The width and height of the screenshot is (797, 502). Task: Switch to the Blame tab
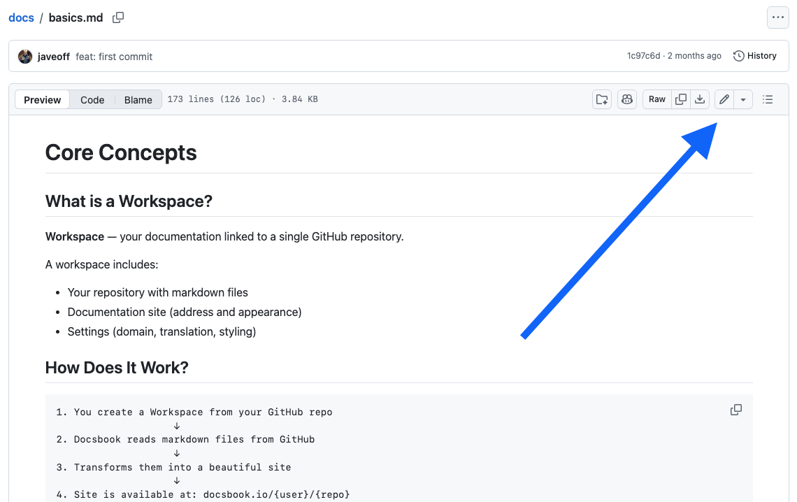coord(138,99)
